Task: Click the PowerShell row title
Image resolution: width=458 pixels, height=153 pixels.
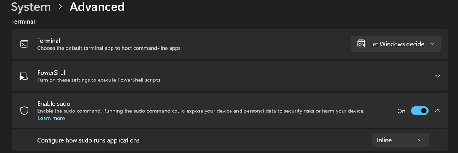Action: 52,72
